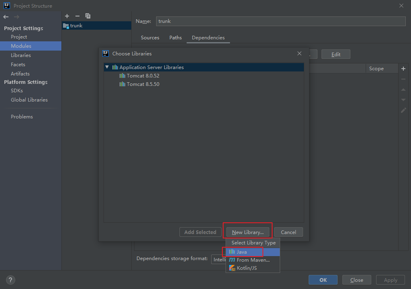Open Global Libraries settings
411x289 pixels.
pos(29,100)
